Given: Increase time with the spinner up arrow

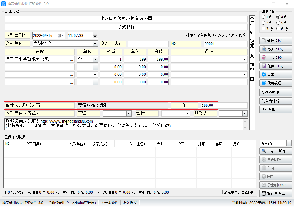Looking at the screenshot, I should pos(95,34).
